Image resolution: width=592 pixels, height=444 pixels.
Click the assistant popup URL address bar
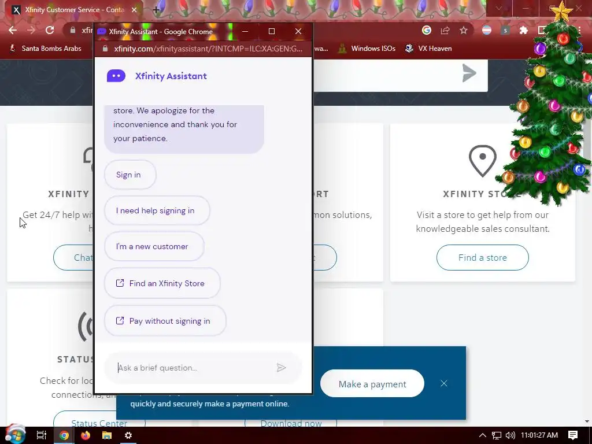(x=208, y=49)
